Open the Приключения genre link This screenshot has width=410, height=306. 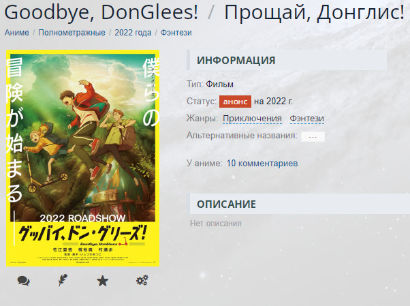click(x=252, y=119)
